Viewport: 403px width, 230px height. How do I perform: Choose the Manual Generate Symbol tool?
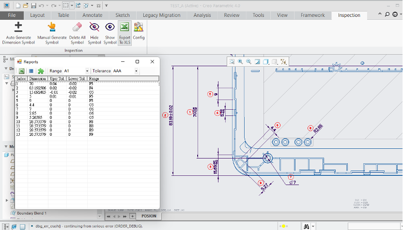tap(52, 33)
